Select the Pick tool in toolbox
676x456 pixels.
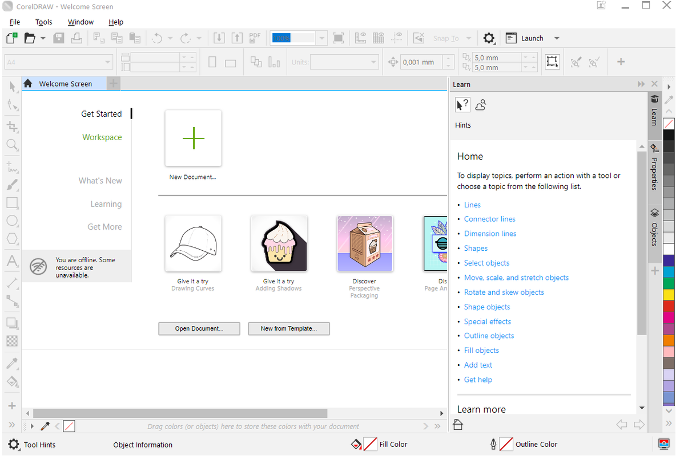tap(12, 87)
